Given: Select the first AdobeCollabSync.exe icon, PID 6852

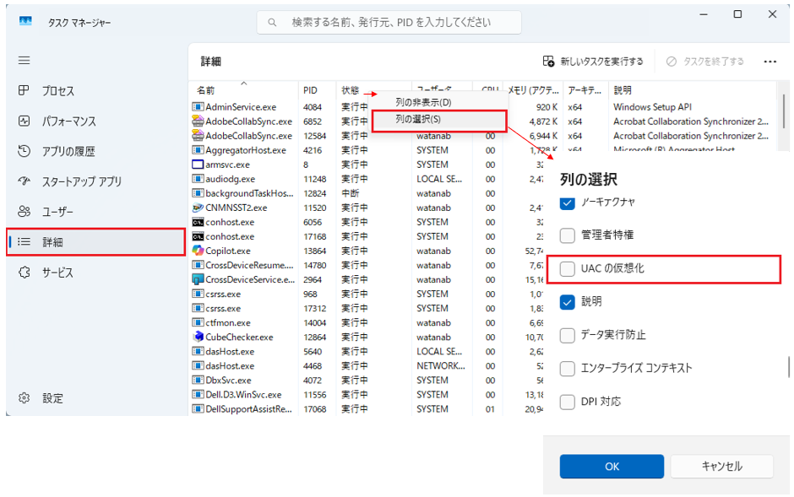Looking at the screenshot, I should pos(198,122).
